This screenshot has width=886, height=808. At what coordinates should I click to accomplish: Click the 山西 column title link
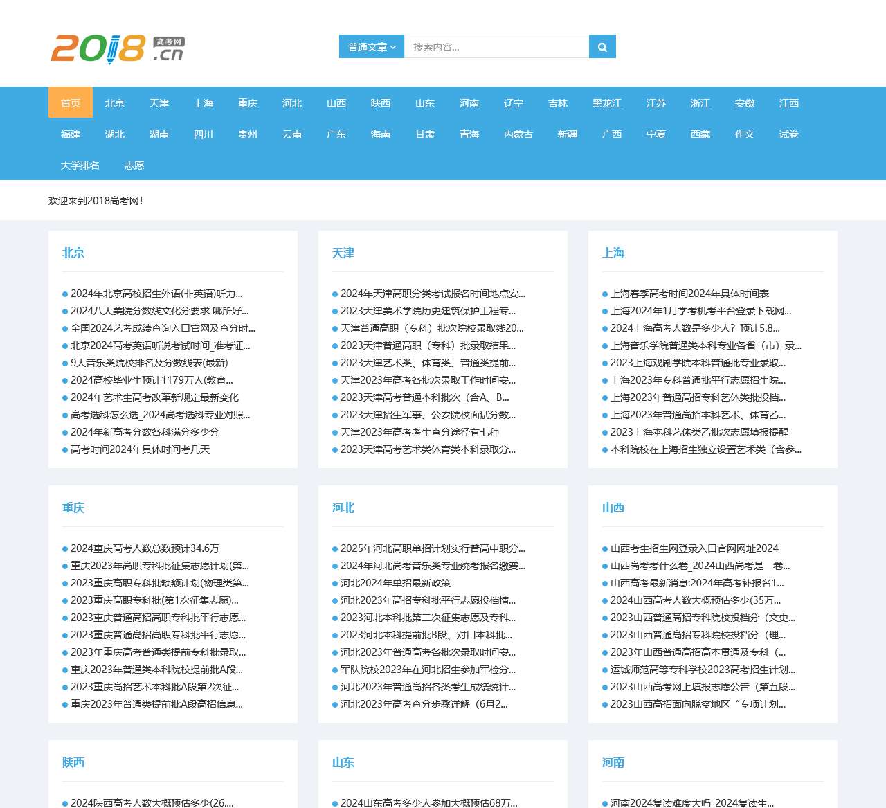coord(615,508)
